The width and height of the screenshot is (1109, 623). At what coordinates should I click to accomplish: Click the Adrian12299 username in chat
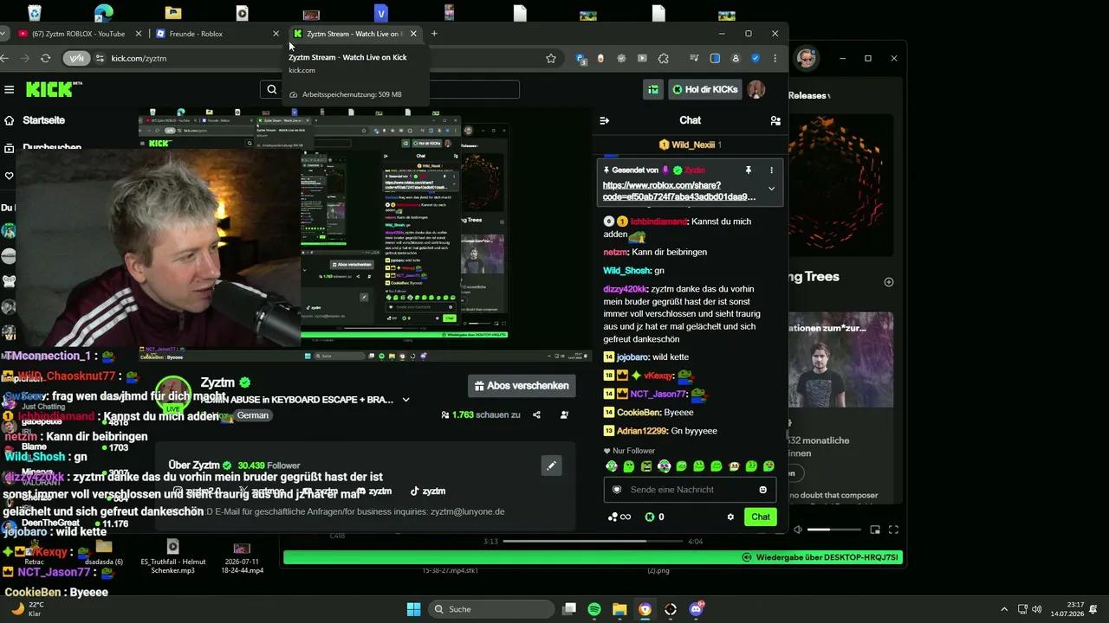pos(642,431)
